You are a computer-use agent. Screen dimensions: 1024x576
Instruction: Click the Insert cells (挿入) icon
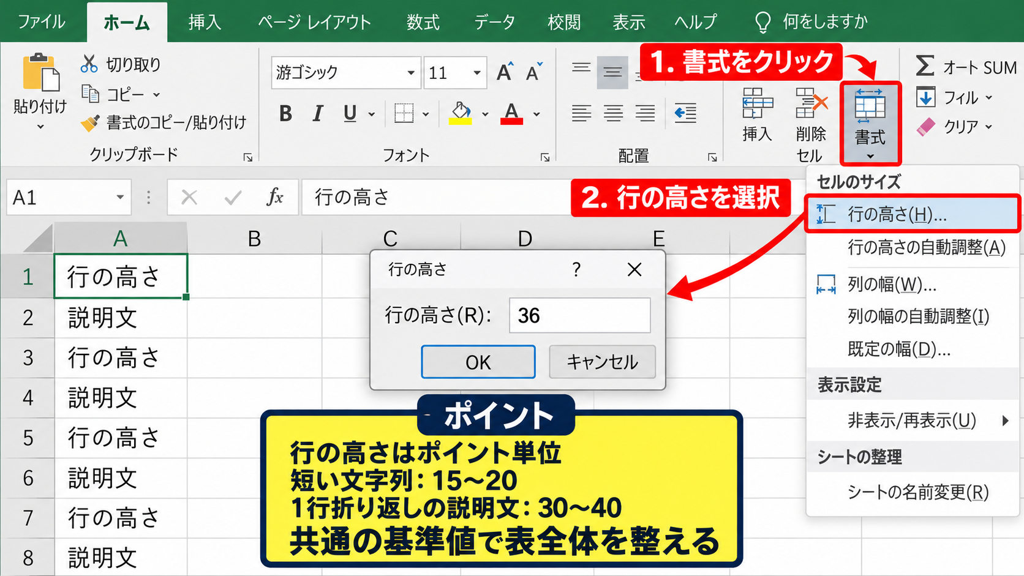coord(758,103)
